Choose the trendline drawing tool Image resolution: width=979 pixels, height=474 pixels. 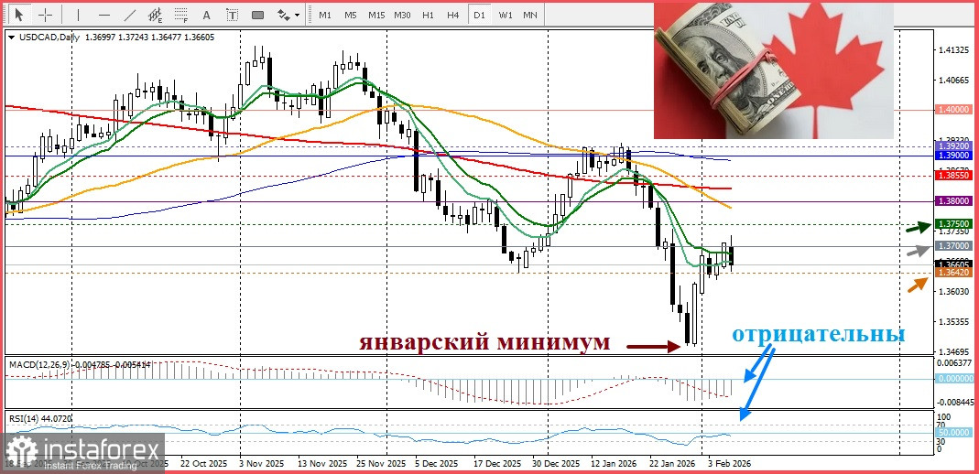pyautogui.click(x=130, y=15)
